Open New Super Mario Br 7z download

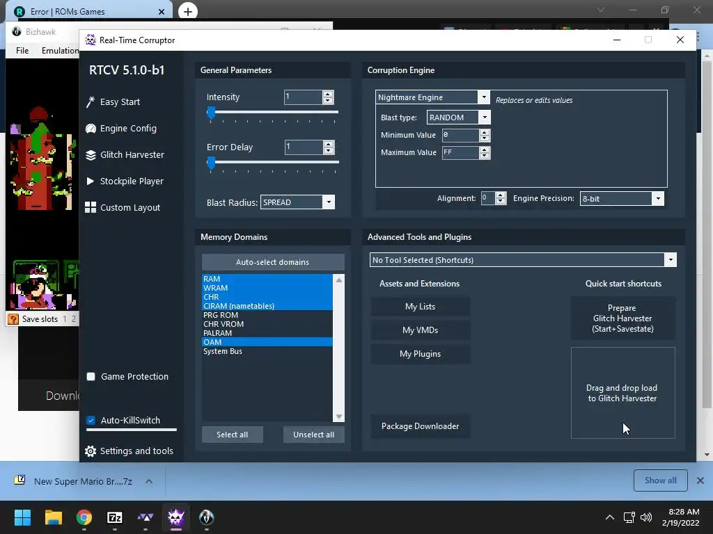click(x=83, y=481)
